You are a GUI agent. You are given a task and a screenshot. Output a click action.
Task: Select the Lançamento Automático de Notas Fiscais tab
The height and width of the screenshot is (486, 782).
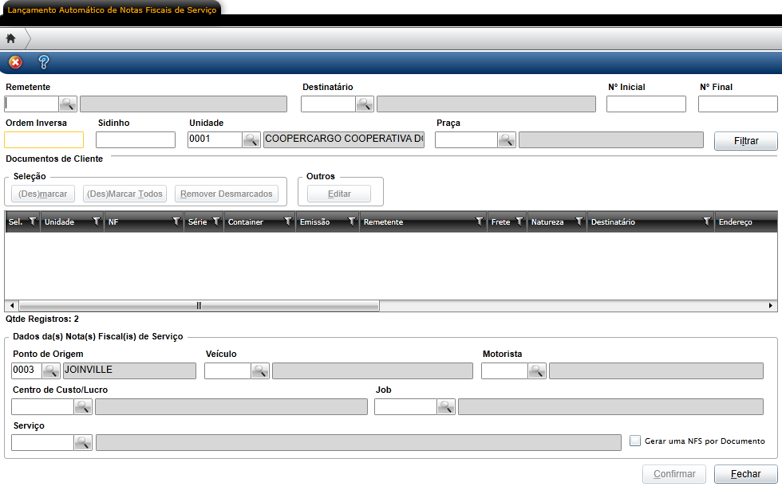[x=112, y=10]
